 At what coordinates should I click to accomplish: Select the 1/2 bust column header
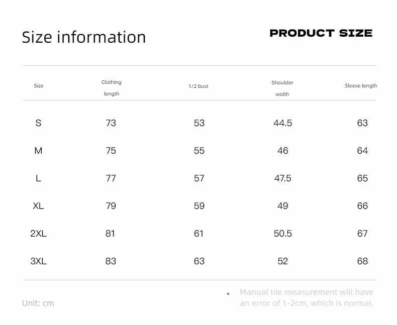[198, 86]
